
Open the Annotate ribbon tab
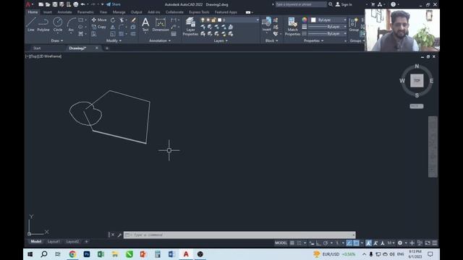click(64, 12)
